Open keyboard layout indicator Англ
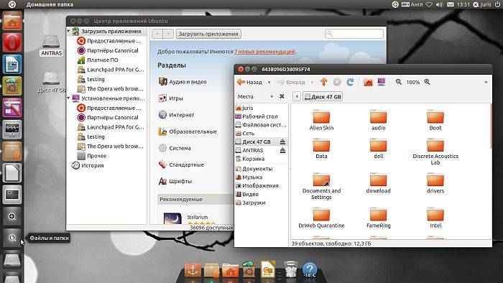The image size is (503, 283). 412,4
